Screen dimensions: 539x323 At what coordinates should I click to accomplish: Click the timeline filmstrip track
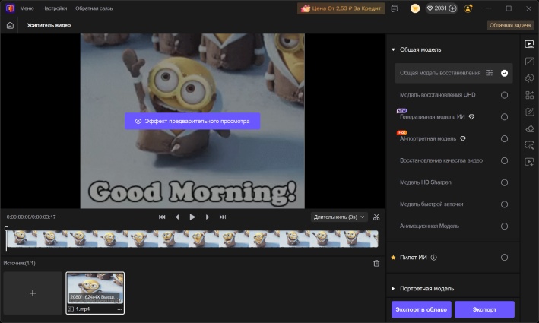192,239
